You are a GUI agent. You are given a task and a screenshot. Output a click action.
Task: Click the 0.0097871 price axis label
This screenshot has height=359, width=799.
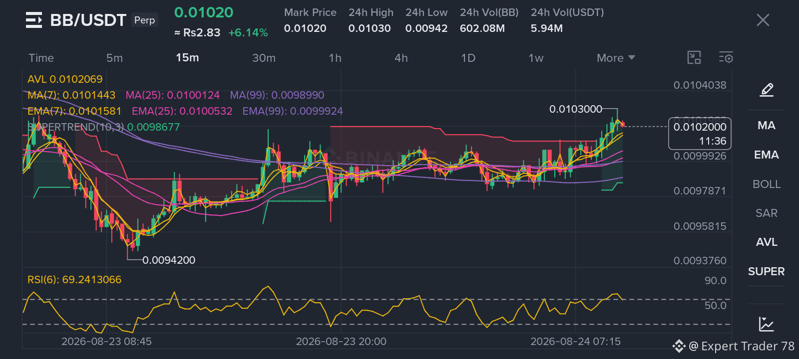pyautogui.click(x=700, y=191)
